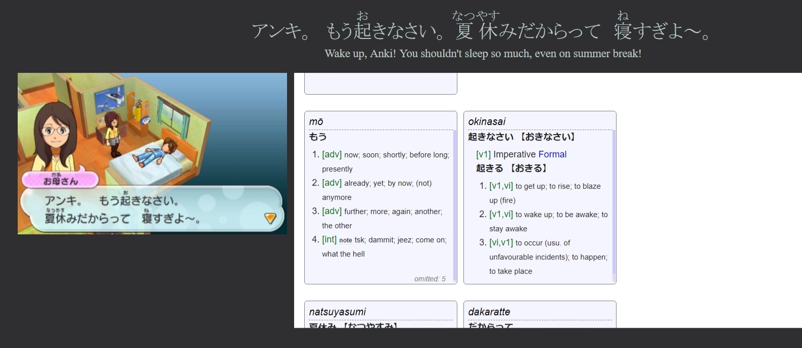Click definition 'to occur (usu. of unfavourable incidents)'
The image size is (802, 348).
click(548, 257)
